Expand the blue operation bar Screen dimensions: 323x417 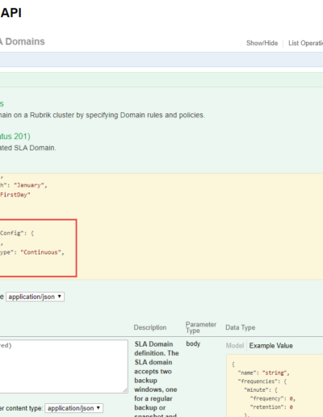pyautogui.click(x=161, y=60)
